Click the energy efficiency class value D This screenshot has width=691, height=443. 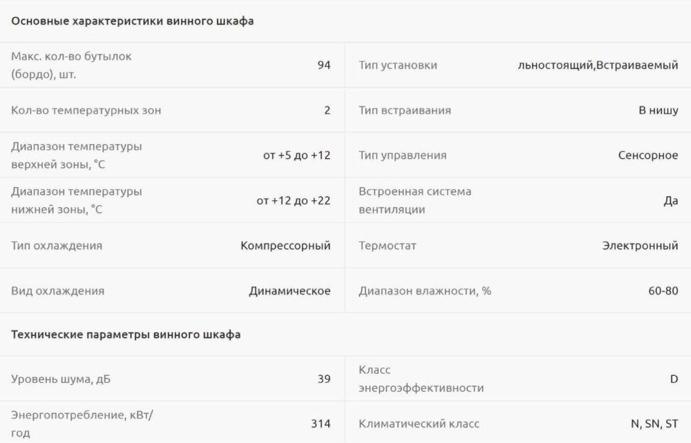coord(674,379)
